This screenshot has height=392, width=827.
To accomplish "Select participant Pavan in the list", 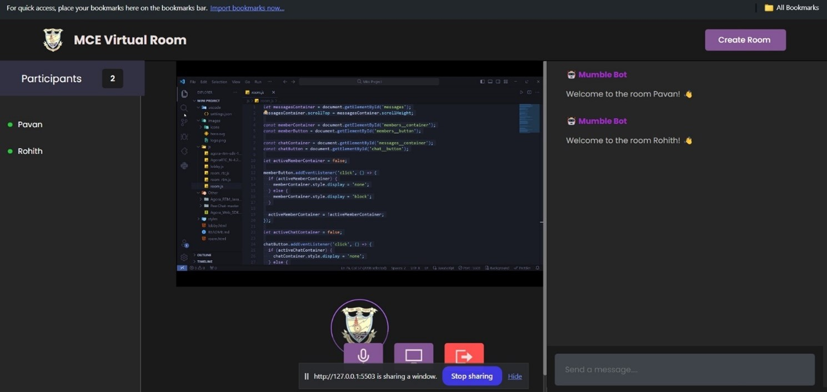I will tap(30, 124).
